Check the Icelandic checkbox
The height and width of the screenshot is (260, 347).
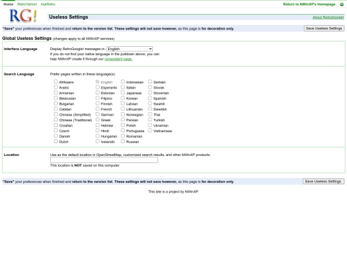click(98, 141)
